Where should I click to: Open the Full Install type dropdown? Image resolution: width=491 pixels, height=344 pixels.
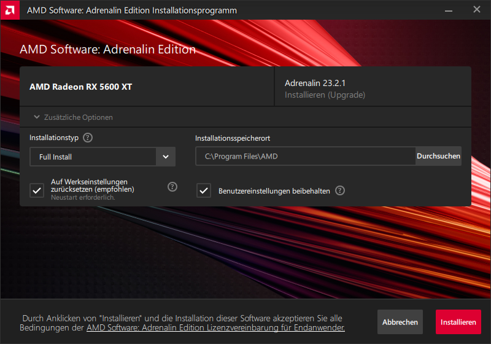pos(102,157)
